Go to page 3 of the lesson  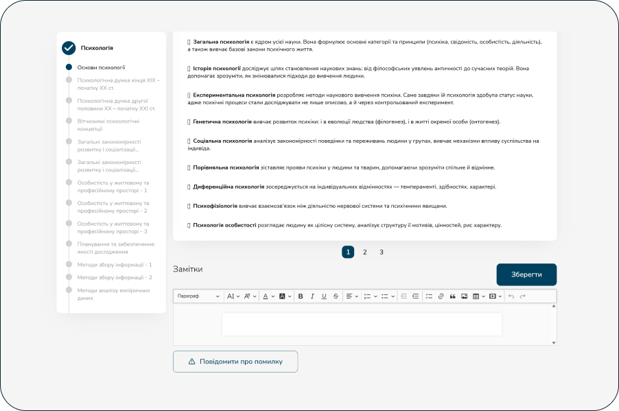click(382, 253)
